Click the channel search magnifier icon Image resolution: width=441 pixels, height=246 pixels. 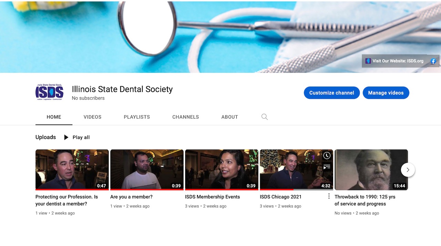coord(265,117)
